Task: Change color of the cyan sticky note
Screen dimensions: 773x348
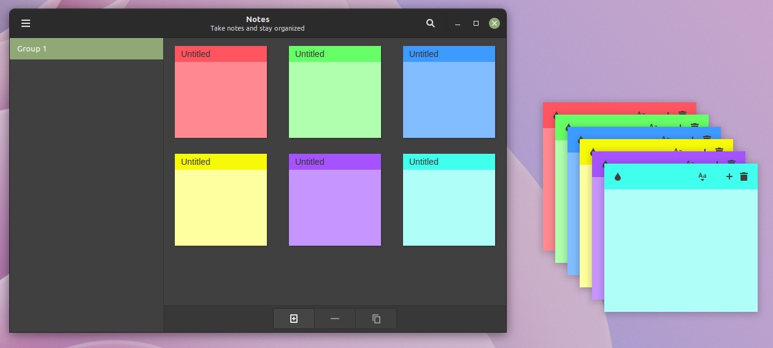Action: [618, 176]
